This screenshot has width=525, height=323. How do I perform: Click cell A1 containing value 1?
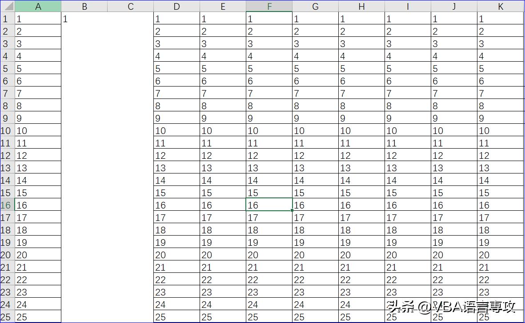point(38,19)
